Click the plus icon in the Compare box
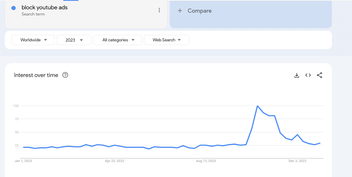The width and height of the screenshot is (352, 177). (180, 11)
